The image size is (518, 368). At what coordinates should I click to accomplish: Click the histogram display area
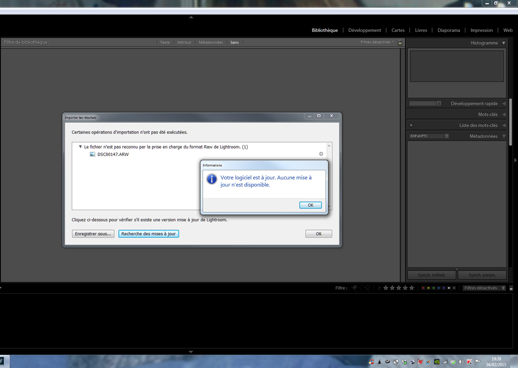(457, 66)
